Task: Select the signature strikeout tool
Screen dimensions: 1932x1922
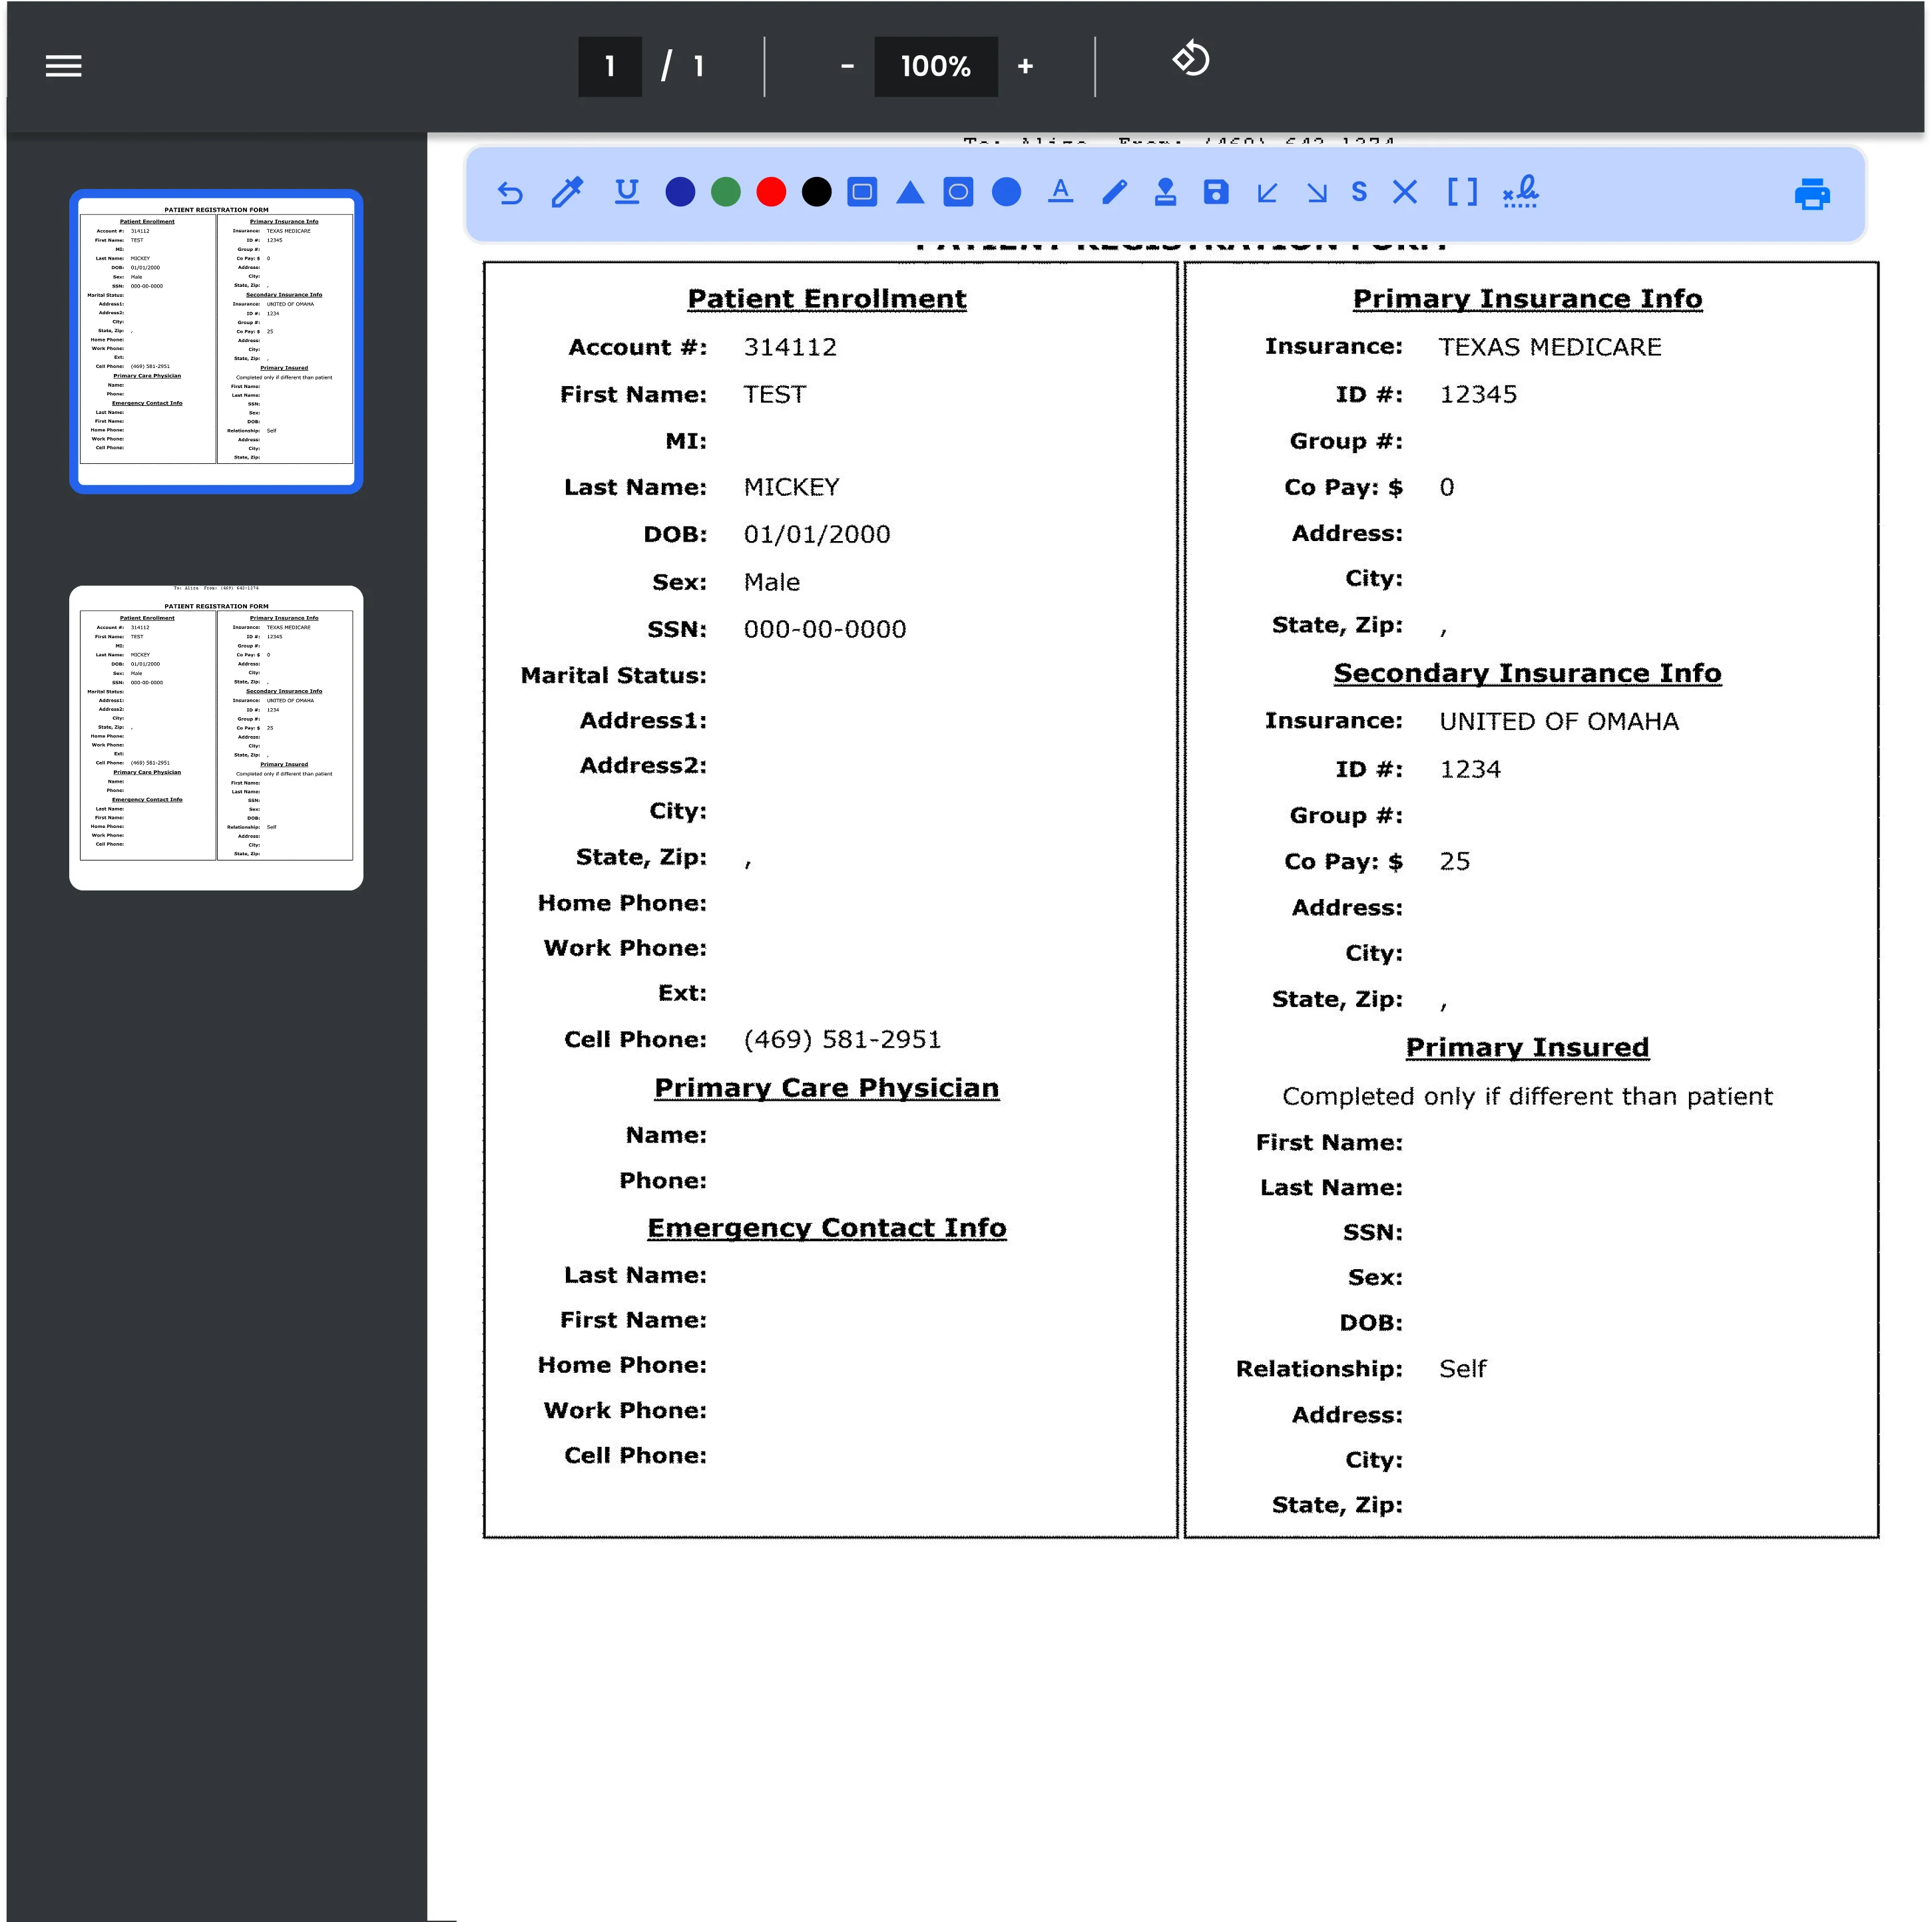Action: click(1520, 192)
